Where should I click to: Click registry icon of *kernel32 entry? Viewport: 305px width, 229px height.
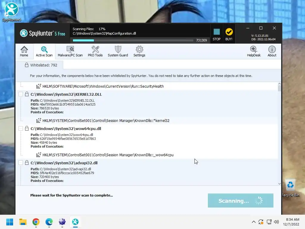click(x=38, y=120)
